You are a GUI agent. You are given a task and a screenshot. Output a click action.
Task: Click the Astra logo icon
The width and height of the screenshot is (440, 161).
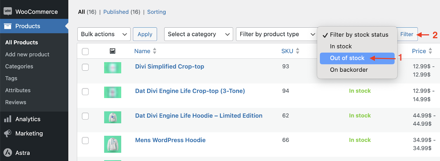8,153
